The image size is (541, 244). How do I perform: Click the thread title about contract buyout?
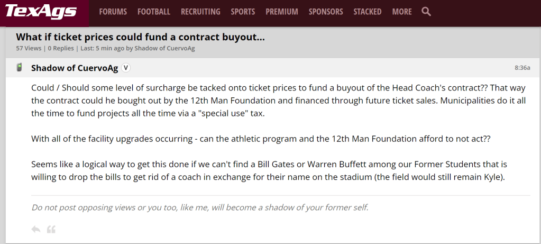140,37
